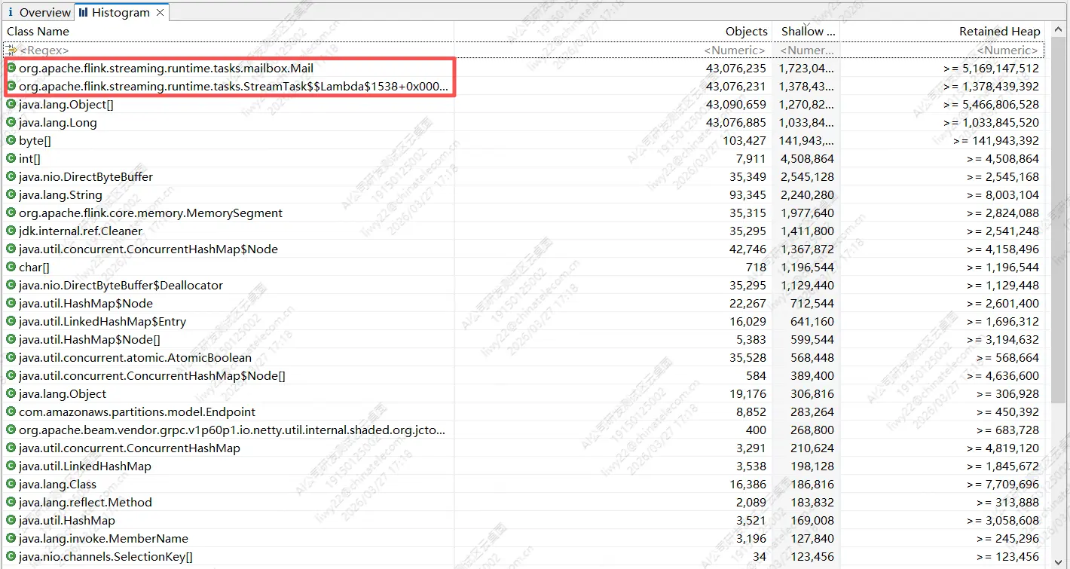1070x569 pixels.
Task: Select the org.apache.flink.core.memory.MemorySegment class name
Action: click(x=151, y=213)
